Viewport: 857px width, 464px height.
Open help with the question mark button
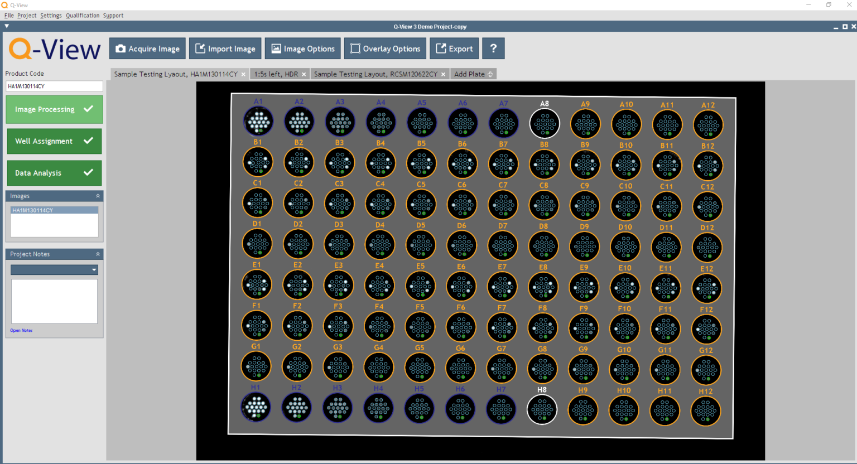(493, 49)
